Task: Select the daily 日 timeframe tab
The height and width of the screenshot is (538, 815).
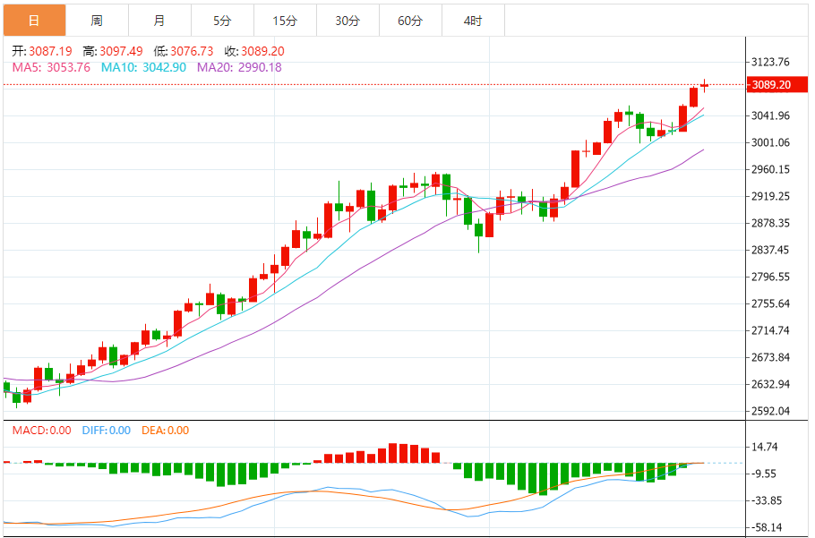Action: tap(34, 21)
